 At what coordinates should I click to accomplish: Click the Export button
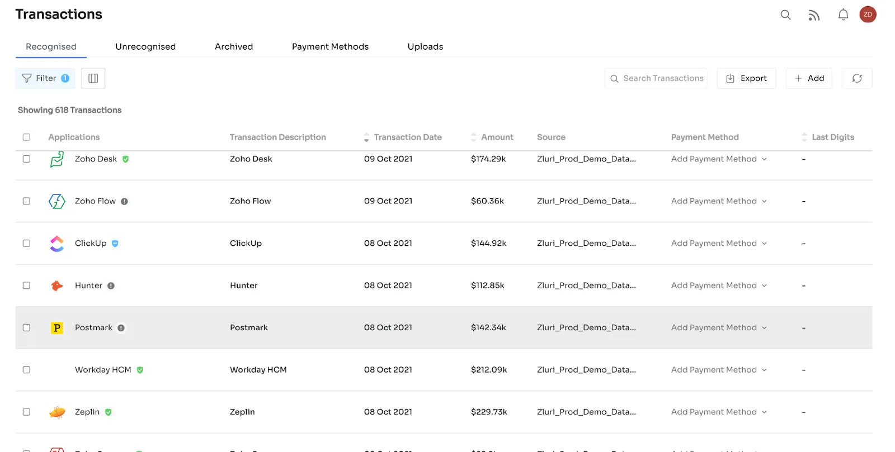coord(746,78)
